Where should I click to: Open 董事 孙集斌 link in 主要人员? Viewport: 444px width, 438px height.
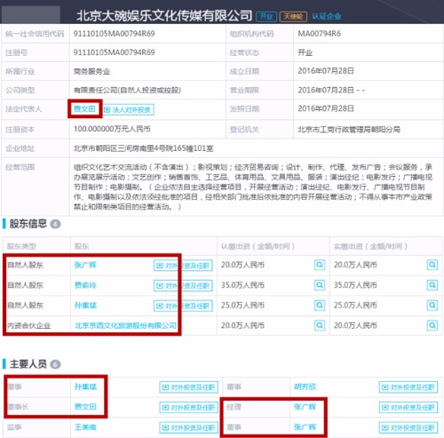pos(85,386)
